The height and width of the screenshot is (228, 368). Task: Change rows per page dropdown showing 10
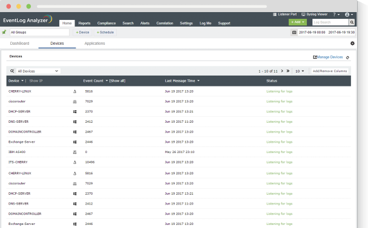[300, 71]
